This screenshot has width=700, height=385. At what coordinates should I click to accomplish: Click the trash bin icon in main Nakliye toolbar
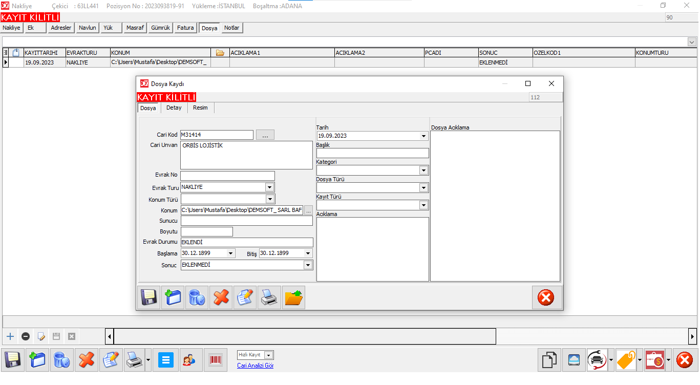coord(62,360)
